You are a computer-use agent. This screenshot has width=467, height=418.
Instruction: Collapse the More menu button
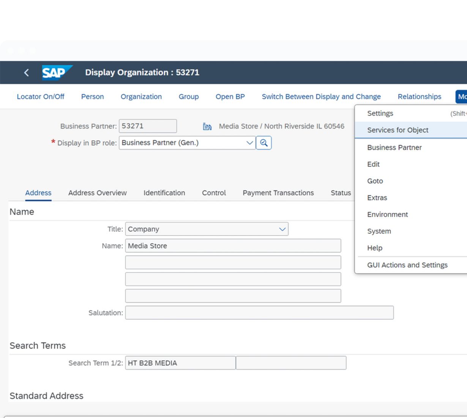(461, 97)
